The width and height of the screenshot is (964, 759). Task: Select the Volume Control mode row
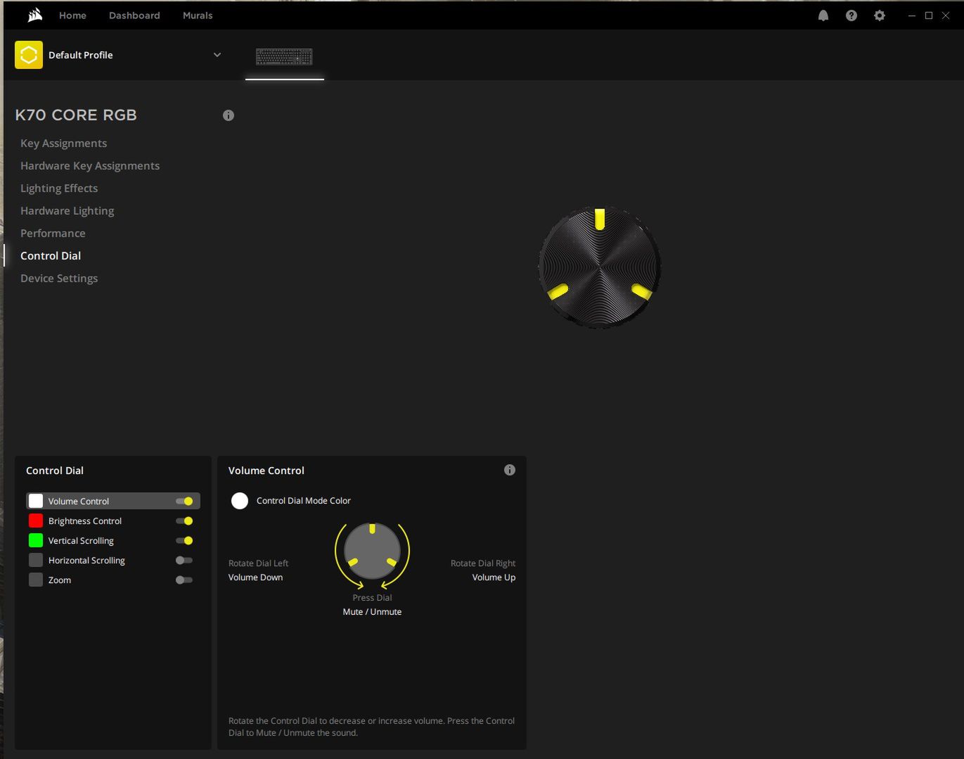113,501
